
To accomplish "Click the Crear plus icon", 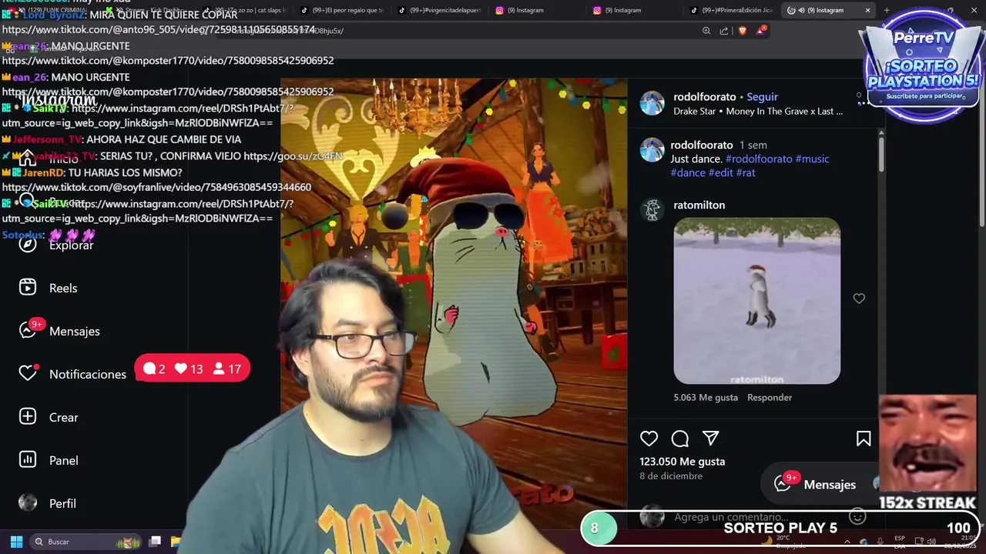I will [x=28, y=417].
